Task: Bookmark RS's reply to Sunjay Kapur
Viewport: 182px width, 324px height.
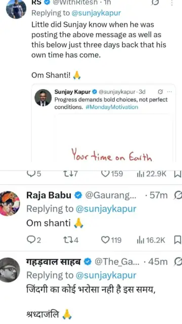Action: point(177,174)
